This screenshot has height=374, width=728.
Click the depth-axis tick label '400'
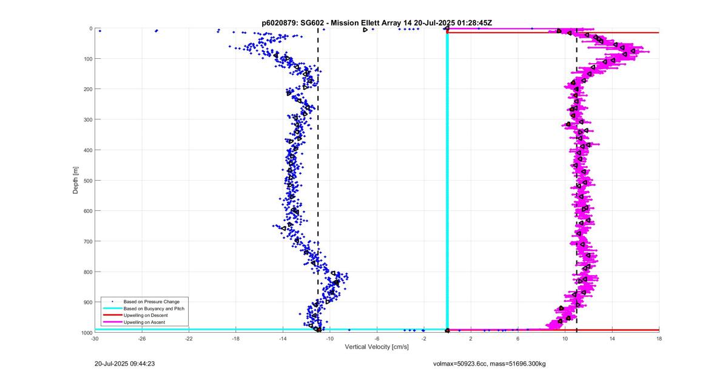click(x=87, y=150)
